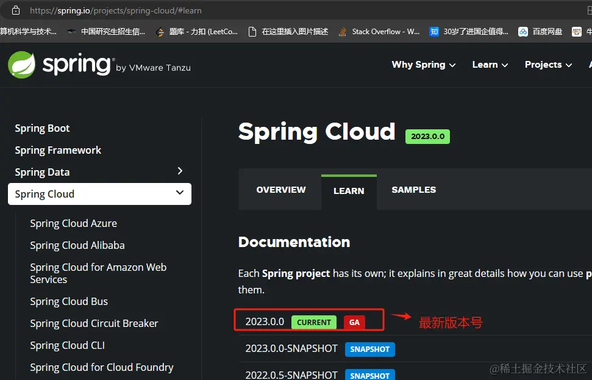The width and height of the screenshot is (592, 380).
Task: Open Spring Data project link
Action: (x=42, y=172)
